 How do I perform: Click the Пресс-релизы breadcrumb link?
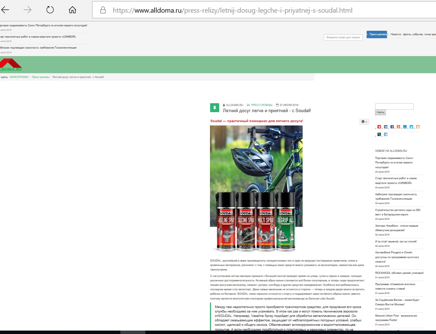click(41, 77)
